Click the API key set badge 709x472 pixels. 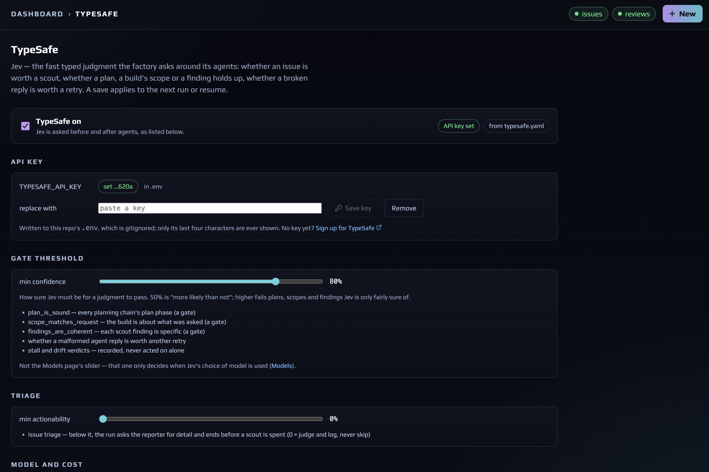point(459,126)
